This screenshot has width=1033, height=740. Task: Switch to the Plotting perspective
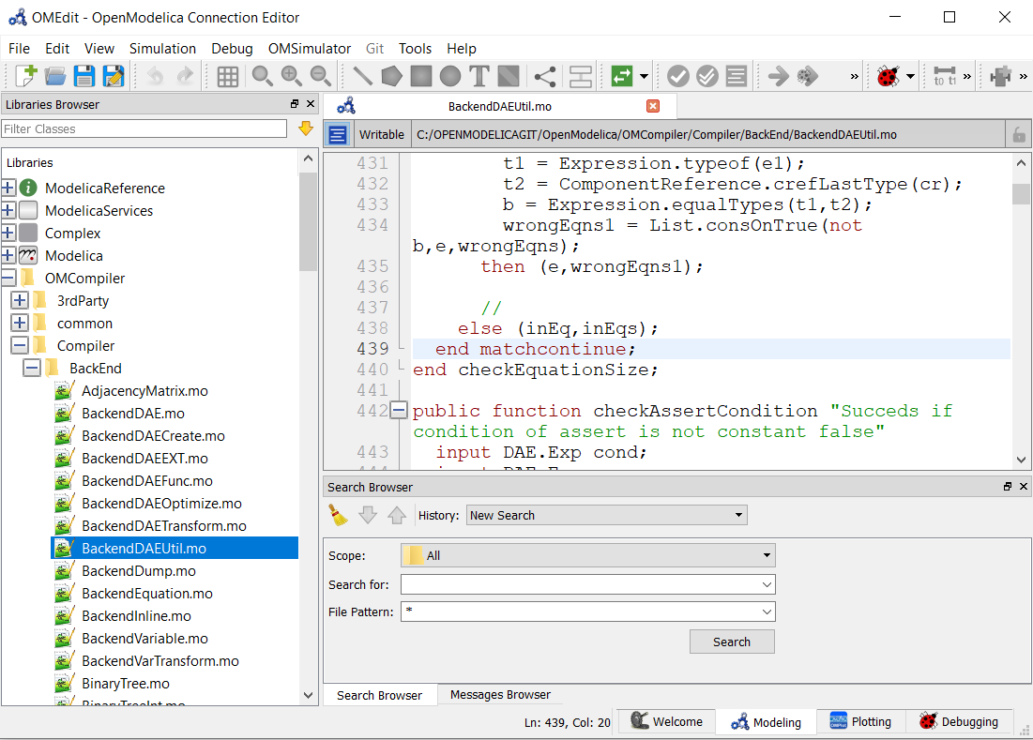(x=860, y=721)
